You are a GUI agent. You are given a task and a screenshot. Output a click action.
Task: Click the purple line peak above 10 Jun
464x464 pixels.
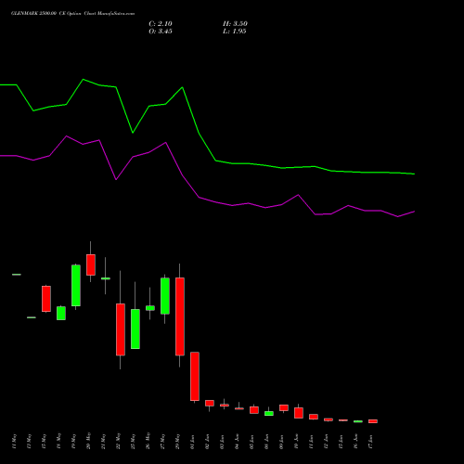click(x=298, y=195)
